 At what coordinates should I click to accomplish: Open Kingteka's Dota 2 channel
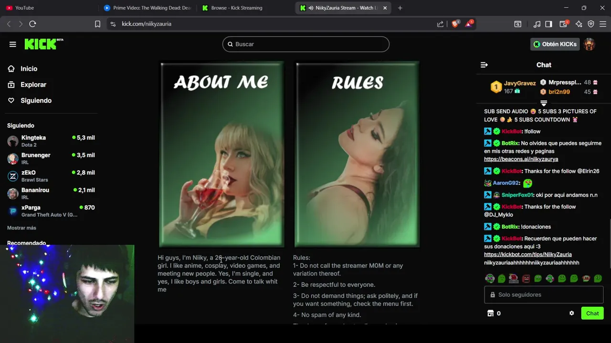51,141
